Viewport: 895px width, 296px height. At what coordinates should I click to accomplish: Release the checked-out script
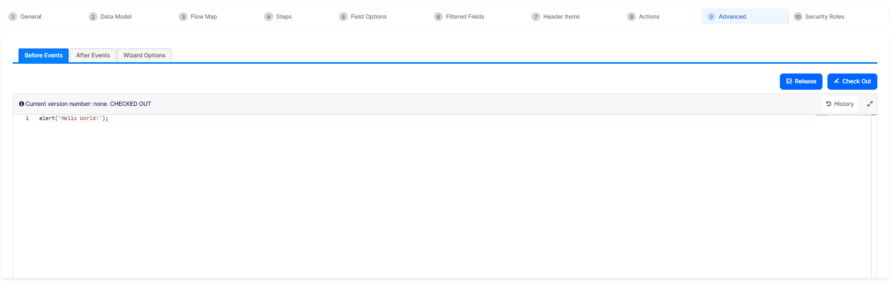coord(801,81)
